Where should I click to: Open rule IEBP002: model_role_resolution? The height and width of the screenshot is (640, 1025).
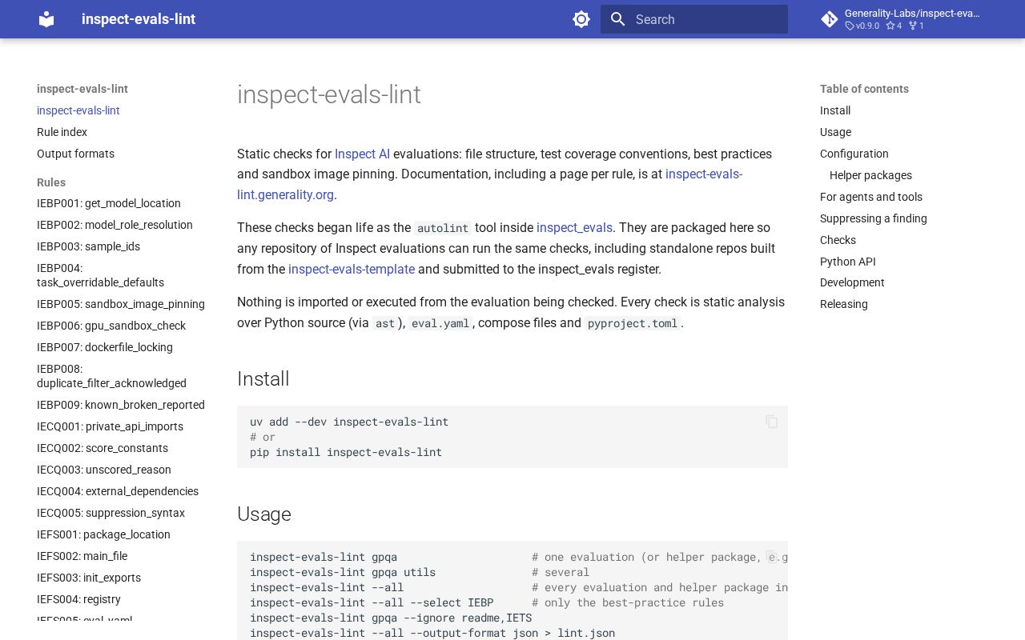coord(115,225)
